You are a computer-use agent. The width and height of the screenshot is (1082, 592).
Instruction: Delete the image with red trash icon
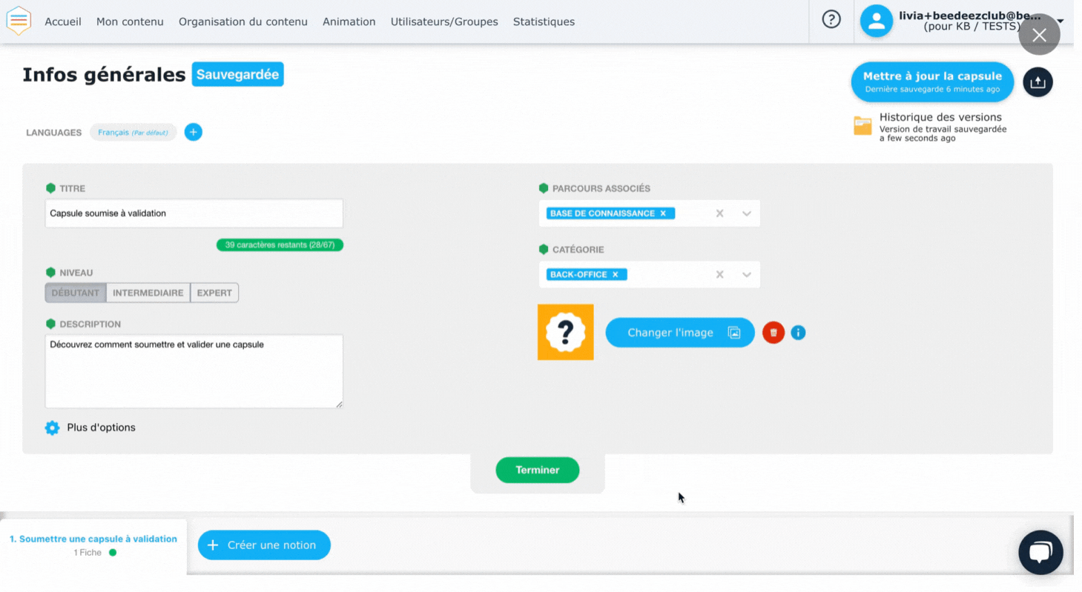pyautogui.click(x=773, y=333)
